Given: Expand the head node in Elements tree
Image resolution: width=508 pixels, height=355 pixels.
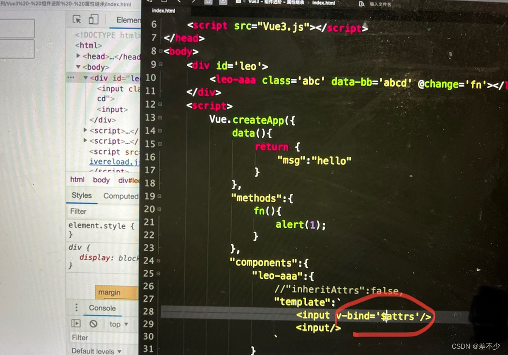Looking at the screenshot, I should point(78,56).
